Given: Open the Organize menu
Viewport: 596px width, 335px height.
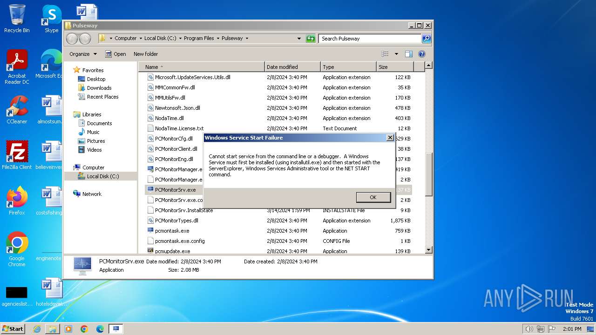Looking at the screenshot, I should [x=83, y=54].
